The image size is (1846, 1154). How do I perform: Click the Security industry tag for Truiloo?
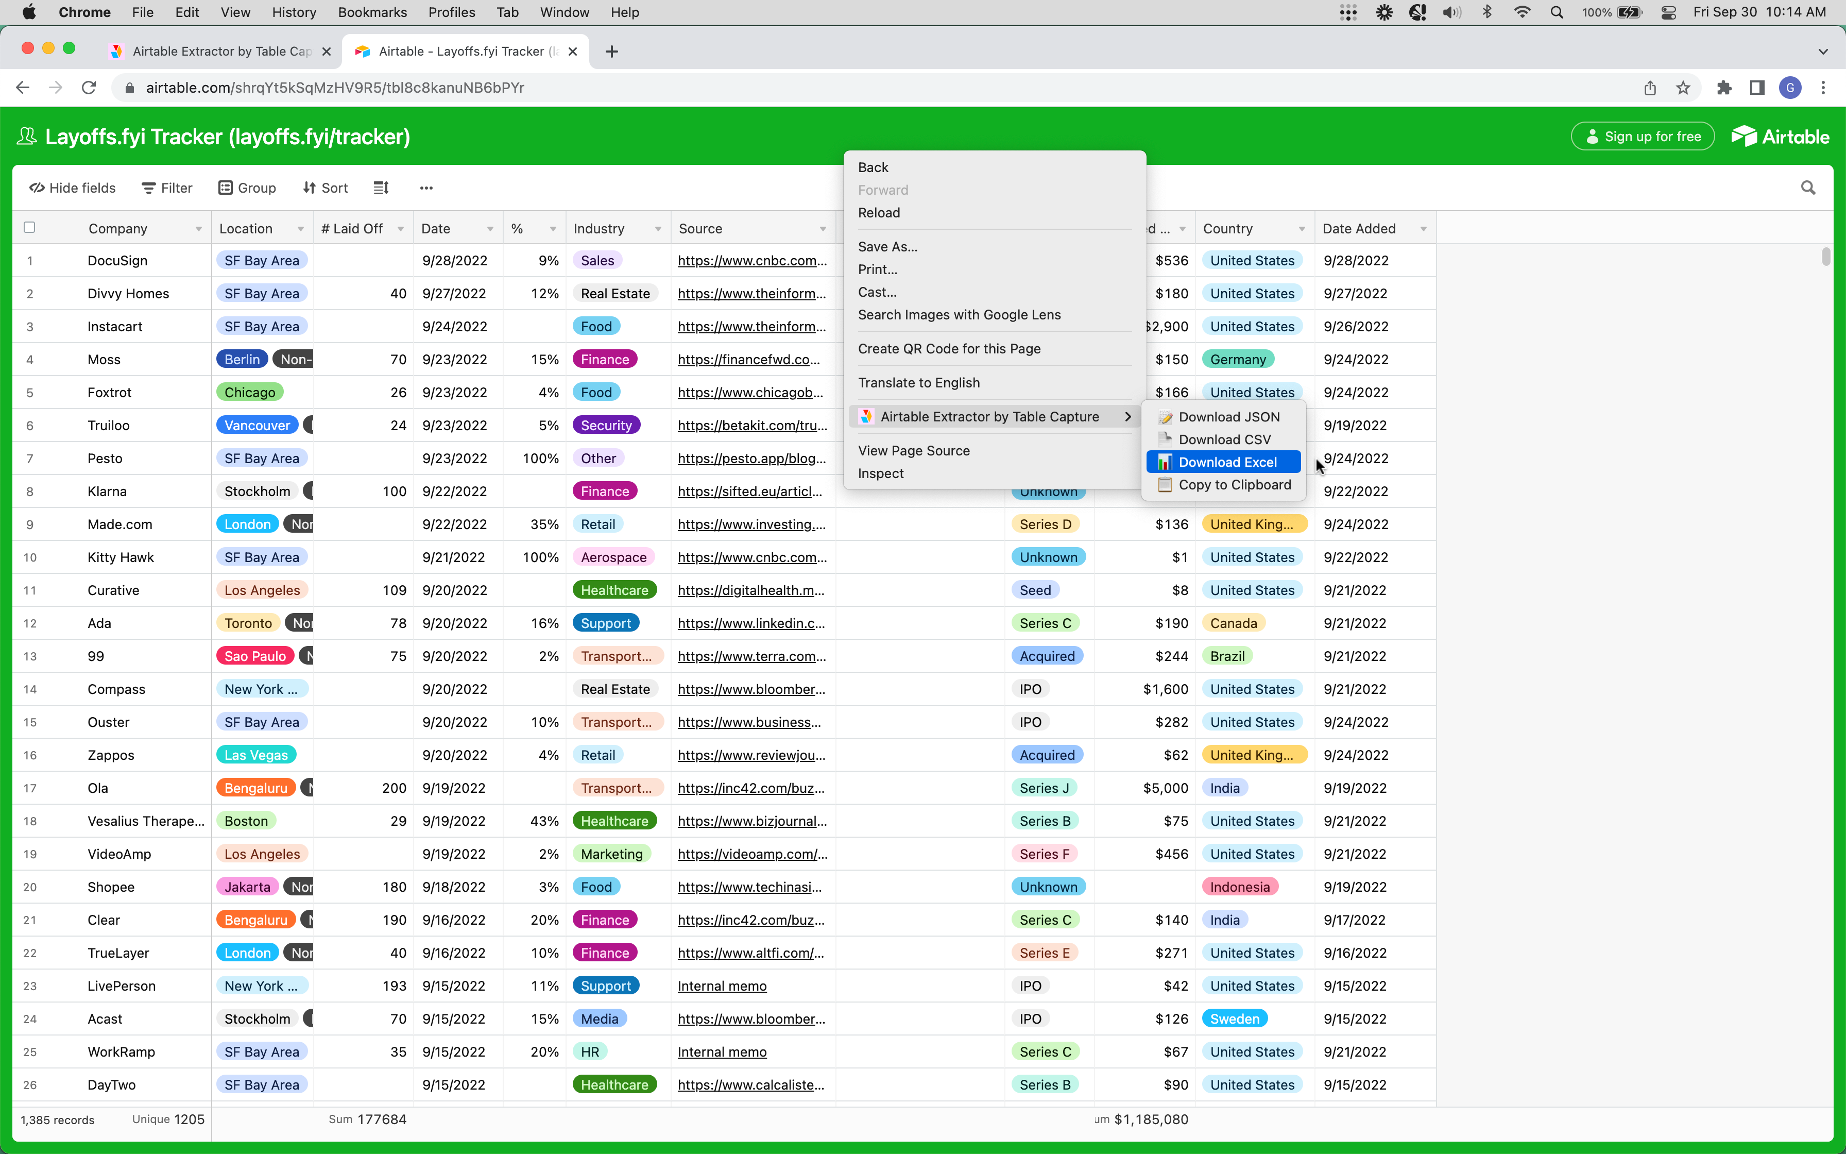pos(606,425)
